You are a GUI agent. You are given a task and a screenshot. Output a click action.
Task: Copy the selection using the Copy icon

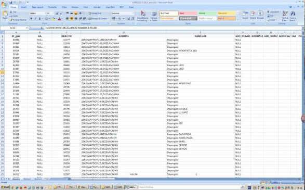click(11, 16)
